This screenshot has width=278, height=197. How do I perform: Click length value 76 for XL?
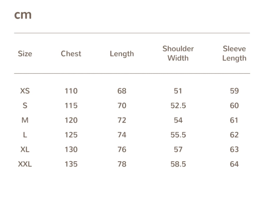[x=122, y=149]
